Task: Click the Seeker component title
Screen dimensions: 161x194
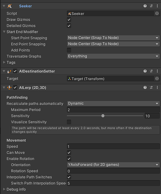Action: coord(25,6)
